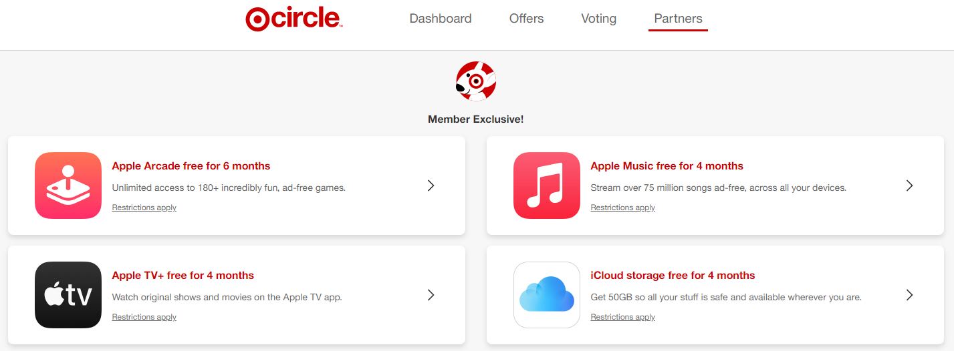The image size is (954, 351).
Task: Open the Apple TV+ offer arrow
Action: point(431,295)
